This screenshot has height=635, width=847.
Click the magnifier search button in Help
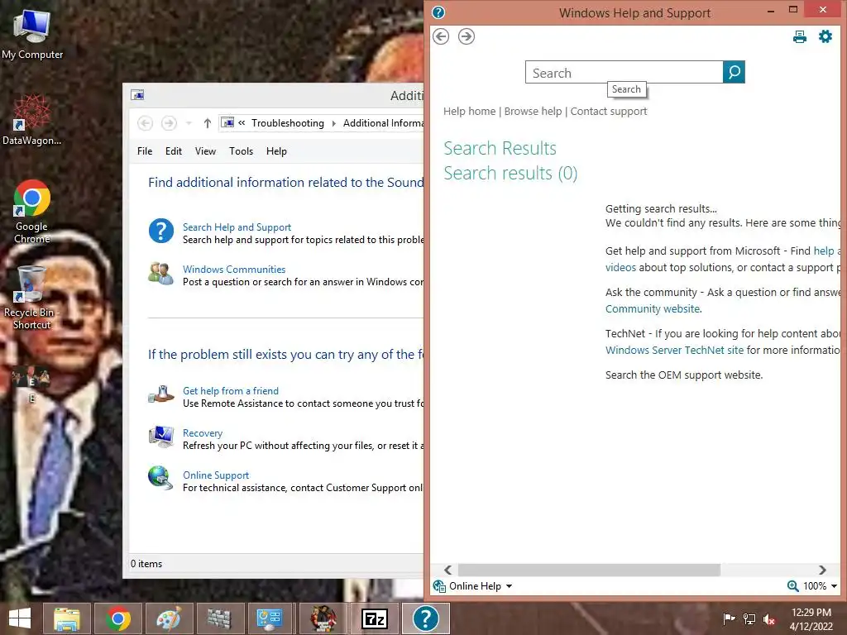pyautogui.click(x=734, y=72)
